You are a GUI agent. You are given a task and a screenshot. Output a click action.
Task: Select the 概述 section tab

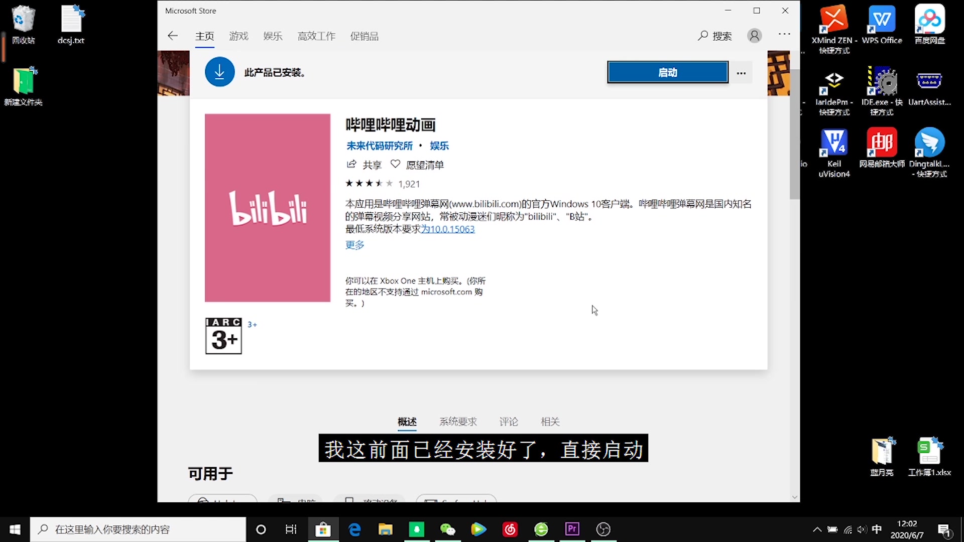click(407, 422)
